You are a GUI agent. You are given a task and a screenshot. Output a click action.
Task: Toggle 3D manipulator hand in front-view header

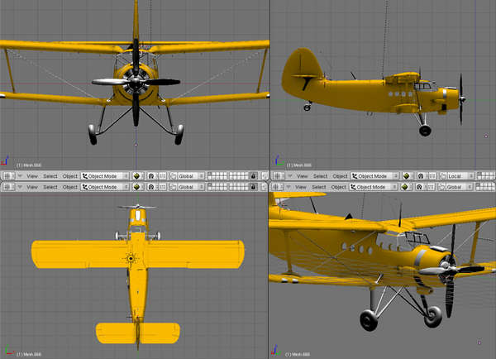tap(174, 176)
